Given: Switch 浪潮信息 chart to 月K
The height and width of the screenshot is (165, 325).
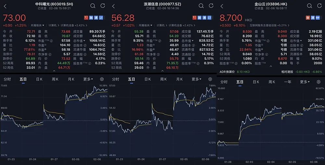Looking at the screenshot, I should 179,79.
